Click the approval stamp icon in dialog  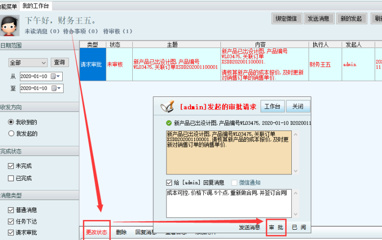(x=168, y=106)
